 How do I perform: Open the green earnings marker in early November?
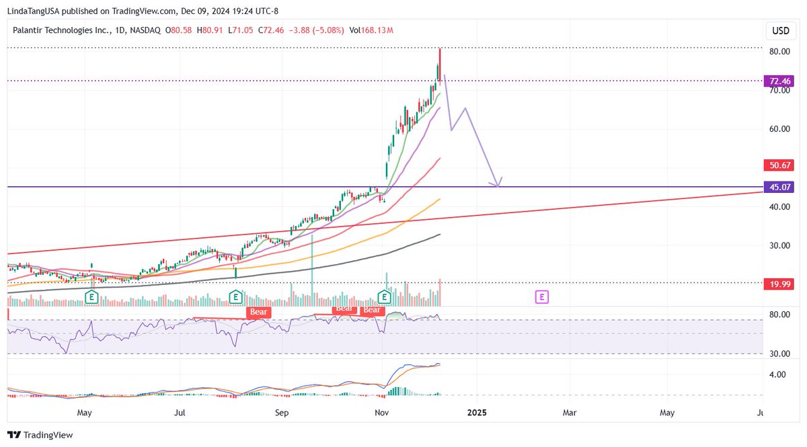[x=385, y=296]
